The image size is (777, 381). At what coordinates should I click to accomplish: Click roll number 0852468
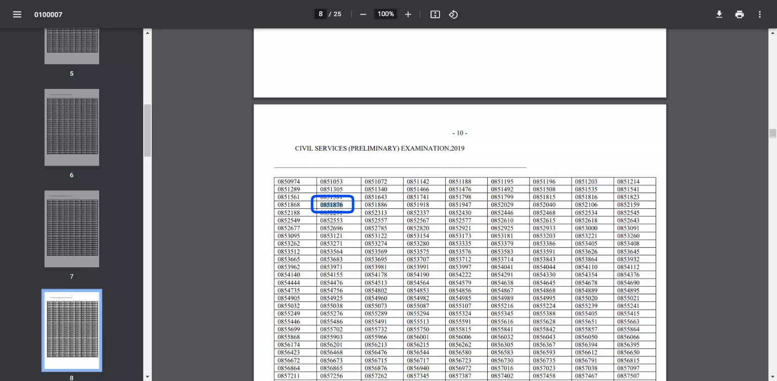[x=544, y=213]
